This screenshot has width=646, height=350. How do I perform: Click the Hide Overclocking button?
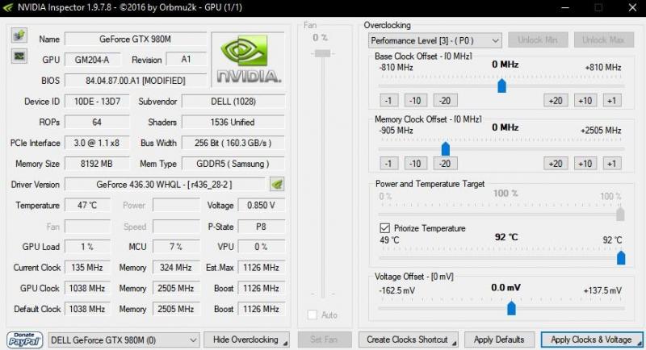click(246, 340)
